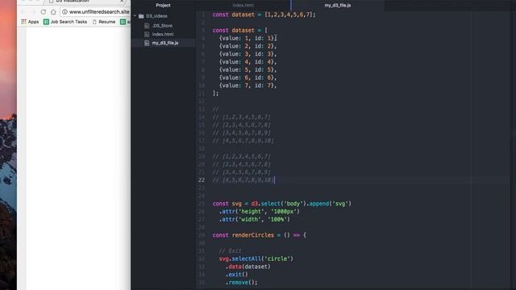Click the '.data(dataset)' code line
Image resolution: width=516 pixels, height=290 pixels.
[x=248, y=267]
